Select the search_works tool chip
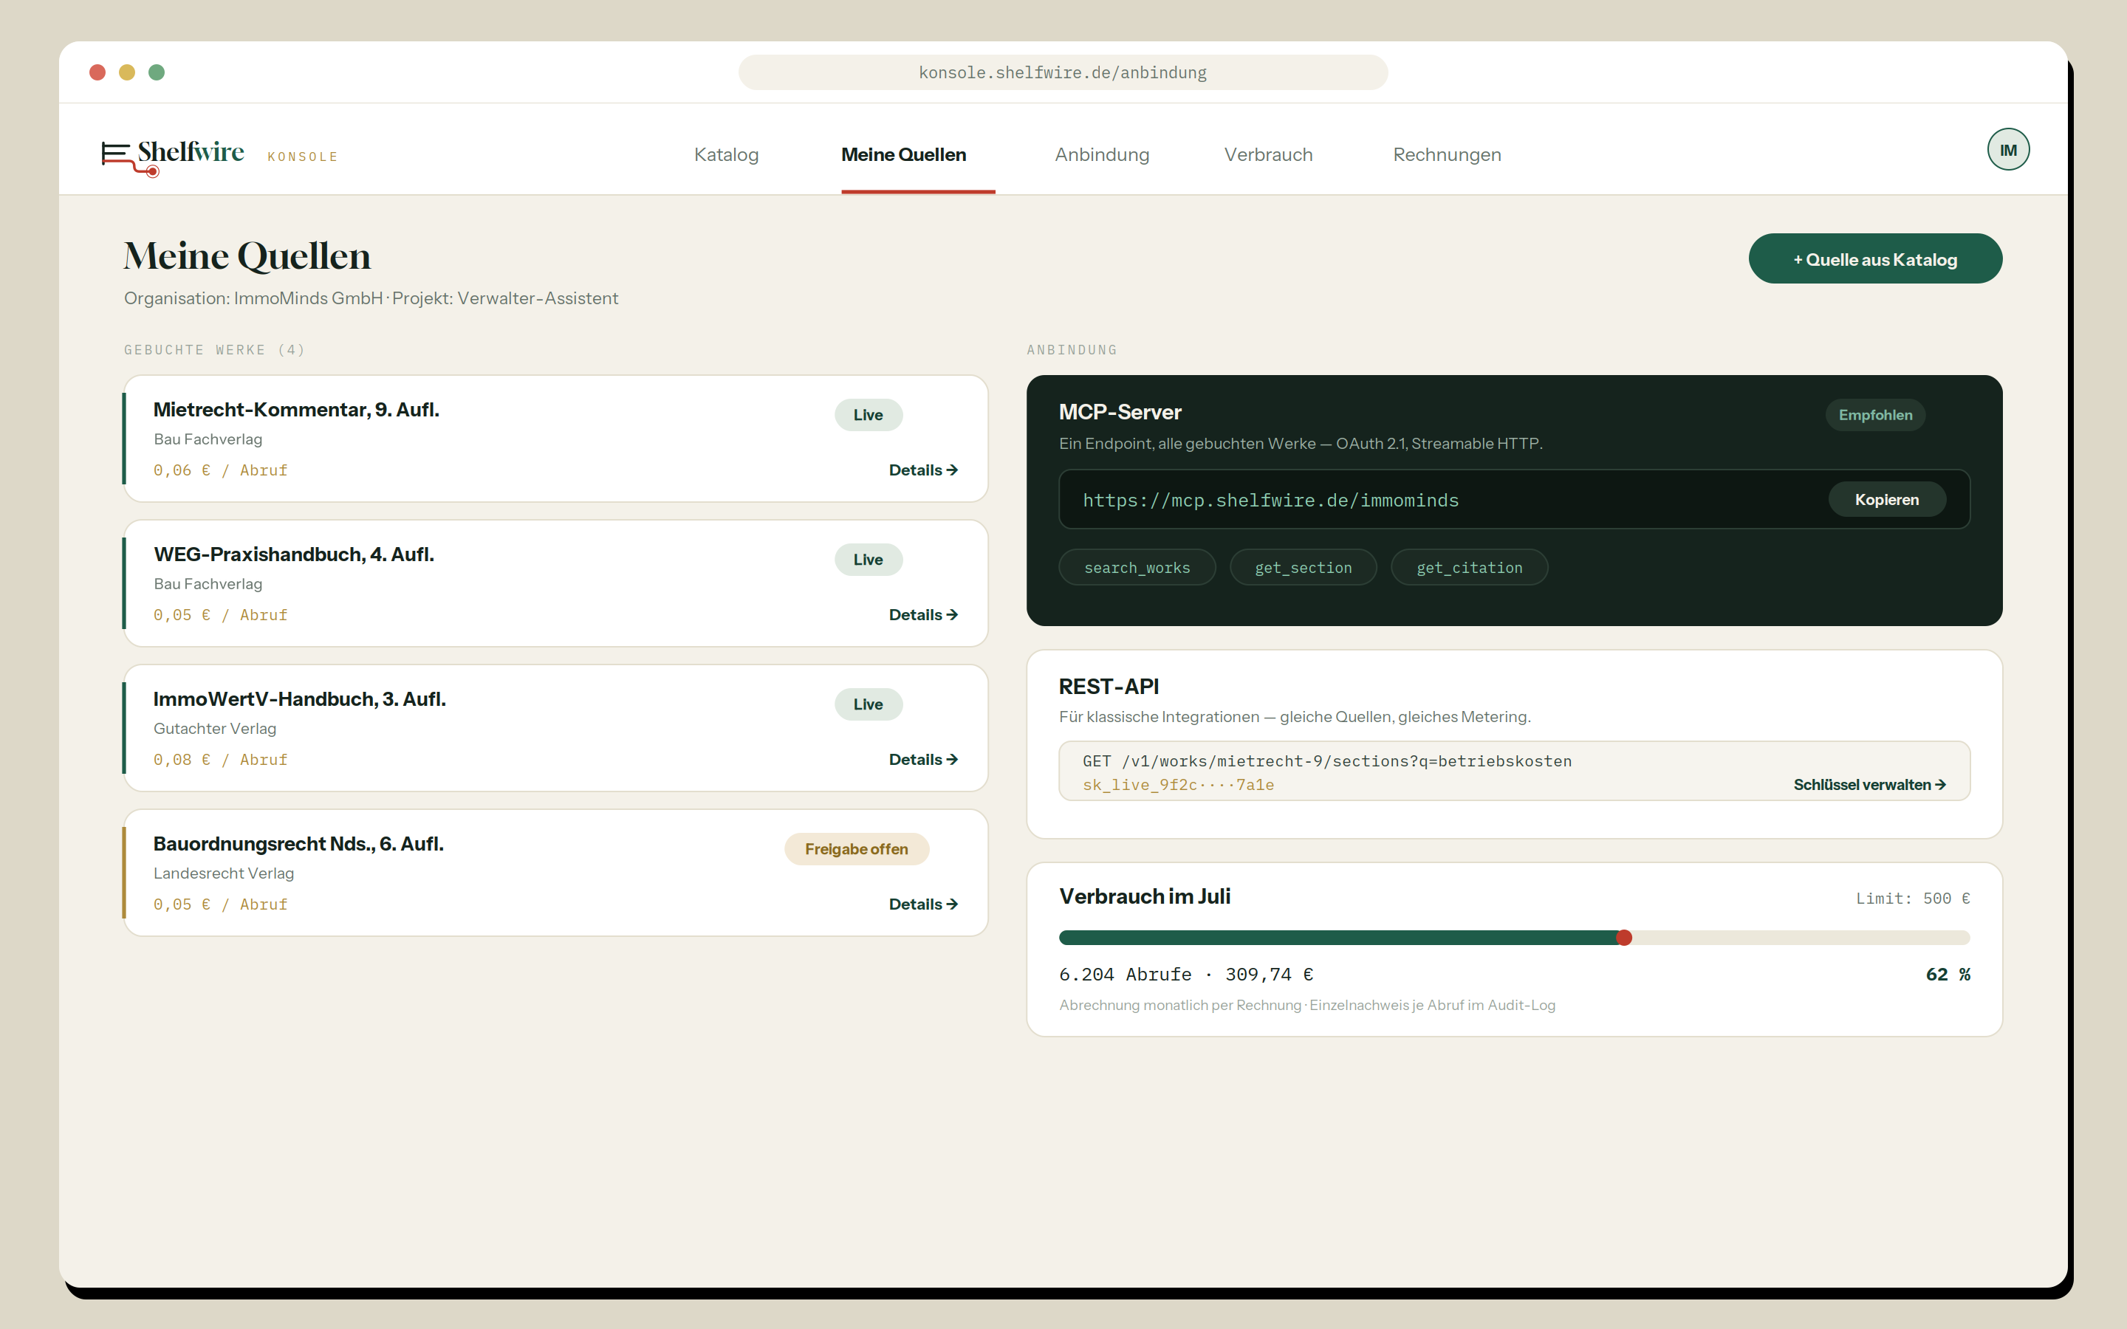 1137,568
